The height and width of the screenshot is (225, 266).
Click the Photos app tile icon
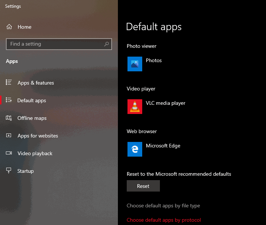point(135,64)
